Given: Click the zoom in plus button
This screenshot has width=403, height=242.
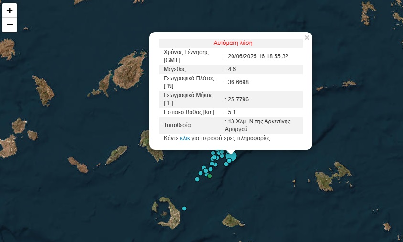Looking at the screenshot, I should [x=10, y=10].
